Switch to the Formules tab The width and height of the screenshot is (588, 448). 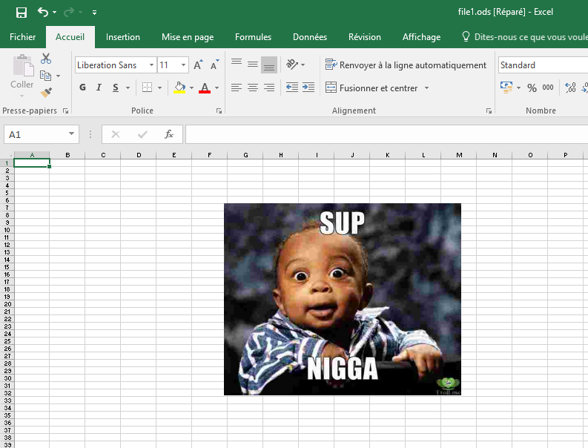click(x=253, y=37)
